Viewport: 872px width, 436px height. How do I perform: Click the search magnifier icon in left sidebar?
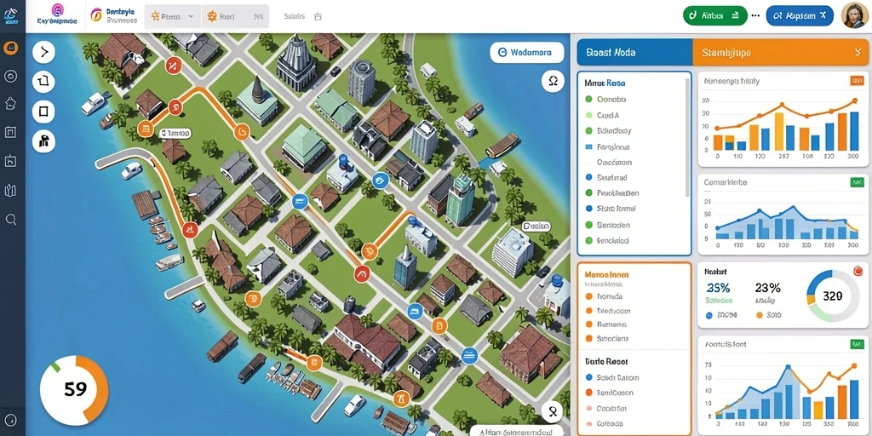(10, 220)
